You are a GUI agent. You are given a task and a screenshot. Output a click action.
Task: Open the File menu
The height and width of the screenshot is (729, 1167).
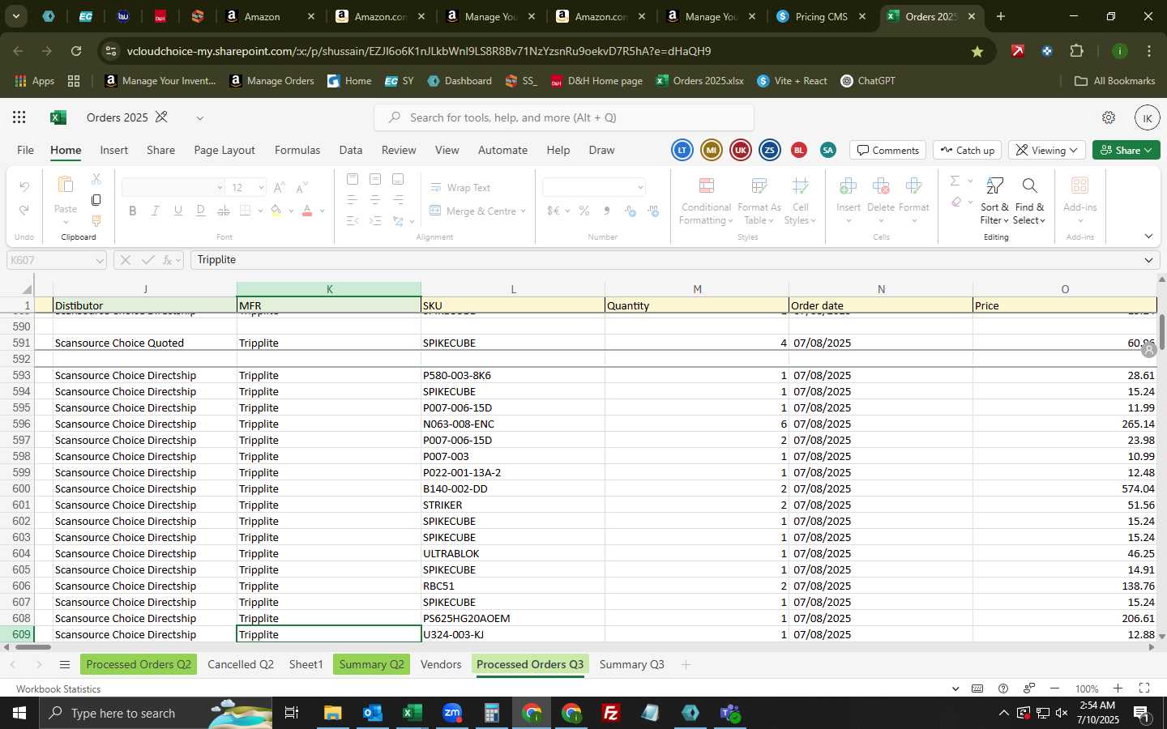coord(26,150)
